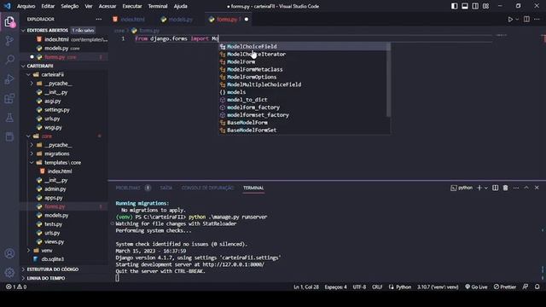Open Explorer views and more actions ellipsis
This screenshot has width=546, height=307.
pyautogui.click(x=99, y=20)
